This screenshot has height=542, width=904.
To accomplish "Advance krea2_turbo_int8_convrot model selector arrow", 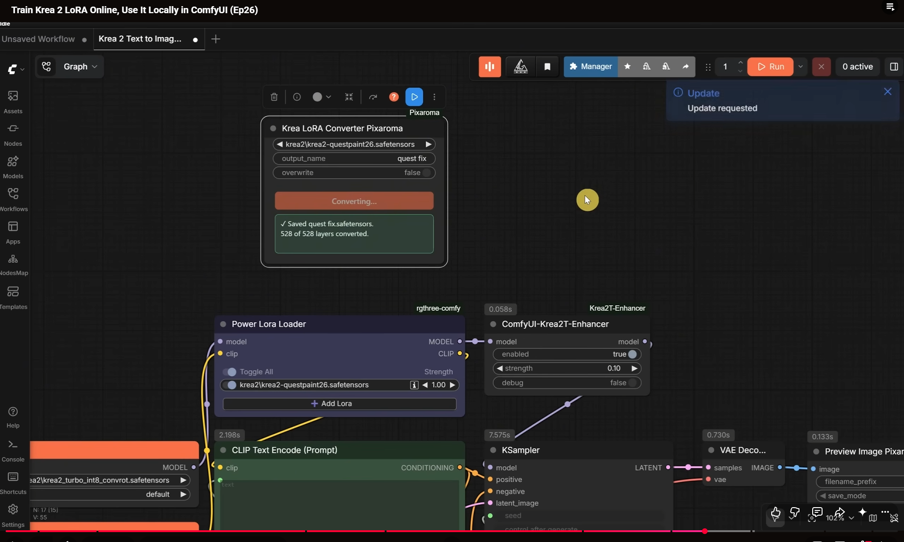I will [183, 480].
